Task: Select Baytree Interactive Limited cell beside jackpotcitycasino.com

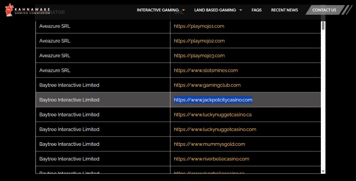Action: click(103, 99)
